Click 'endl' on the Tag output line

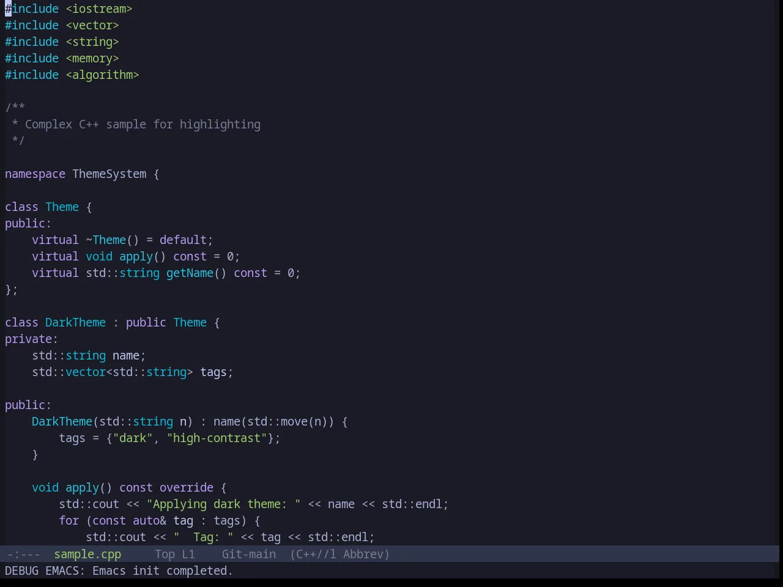pos(355,537)
